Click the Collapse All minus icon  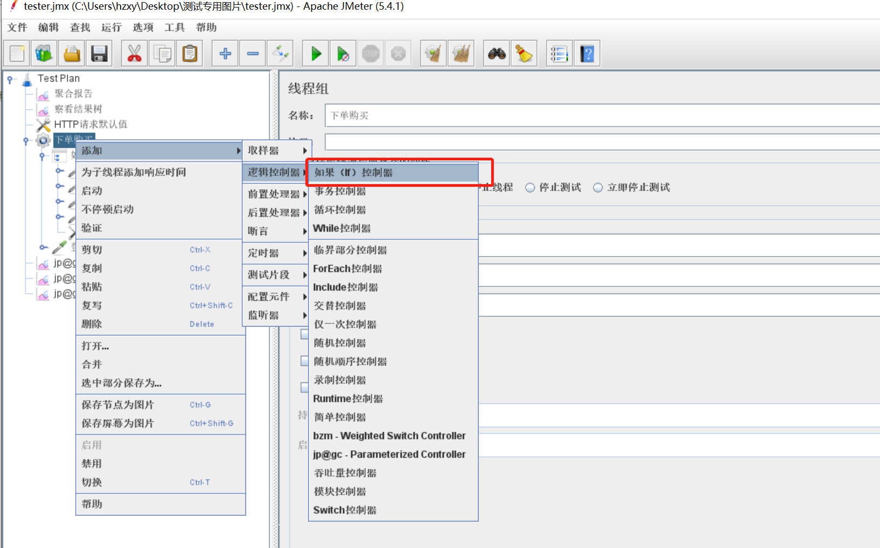pyautogui.click(x=253, y=53)
